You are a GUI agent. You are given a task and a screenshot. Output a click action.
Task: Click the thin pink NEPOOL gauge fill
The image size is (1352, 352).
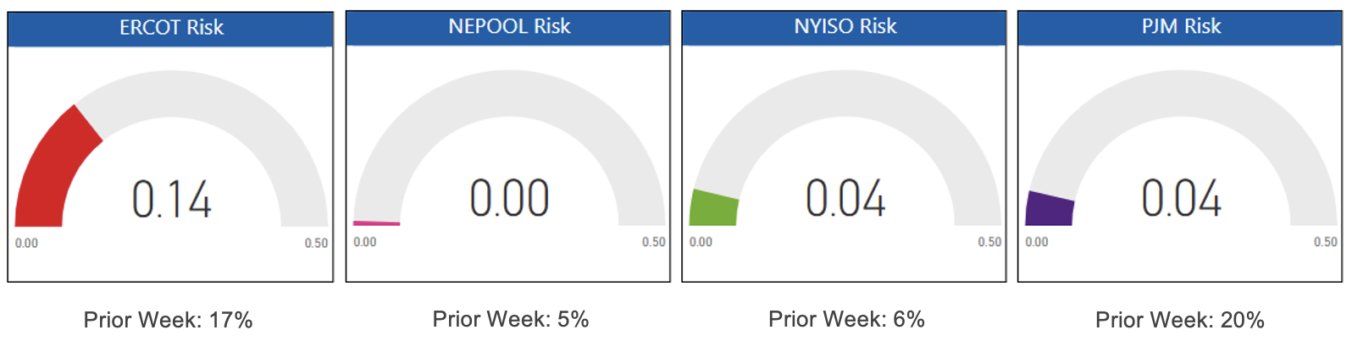(x=376, y=223)
